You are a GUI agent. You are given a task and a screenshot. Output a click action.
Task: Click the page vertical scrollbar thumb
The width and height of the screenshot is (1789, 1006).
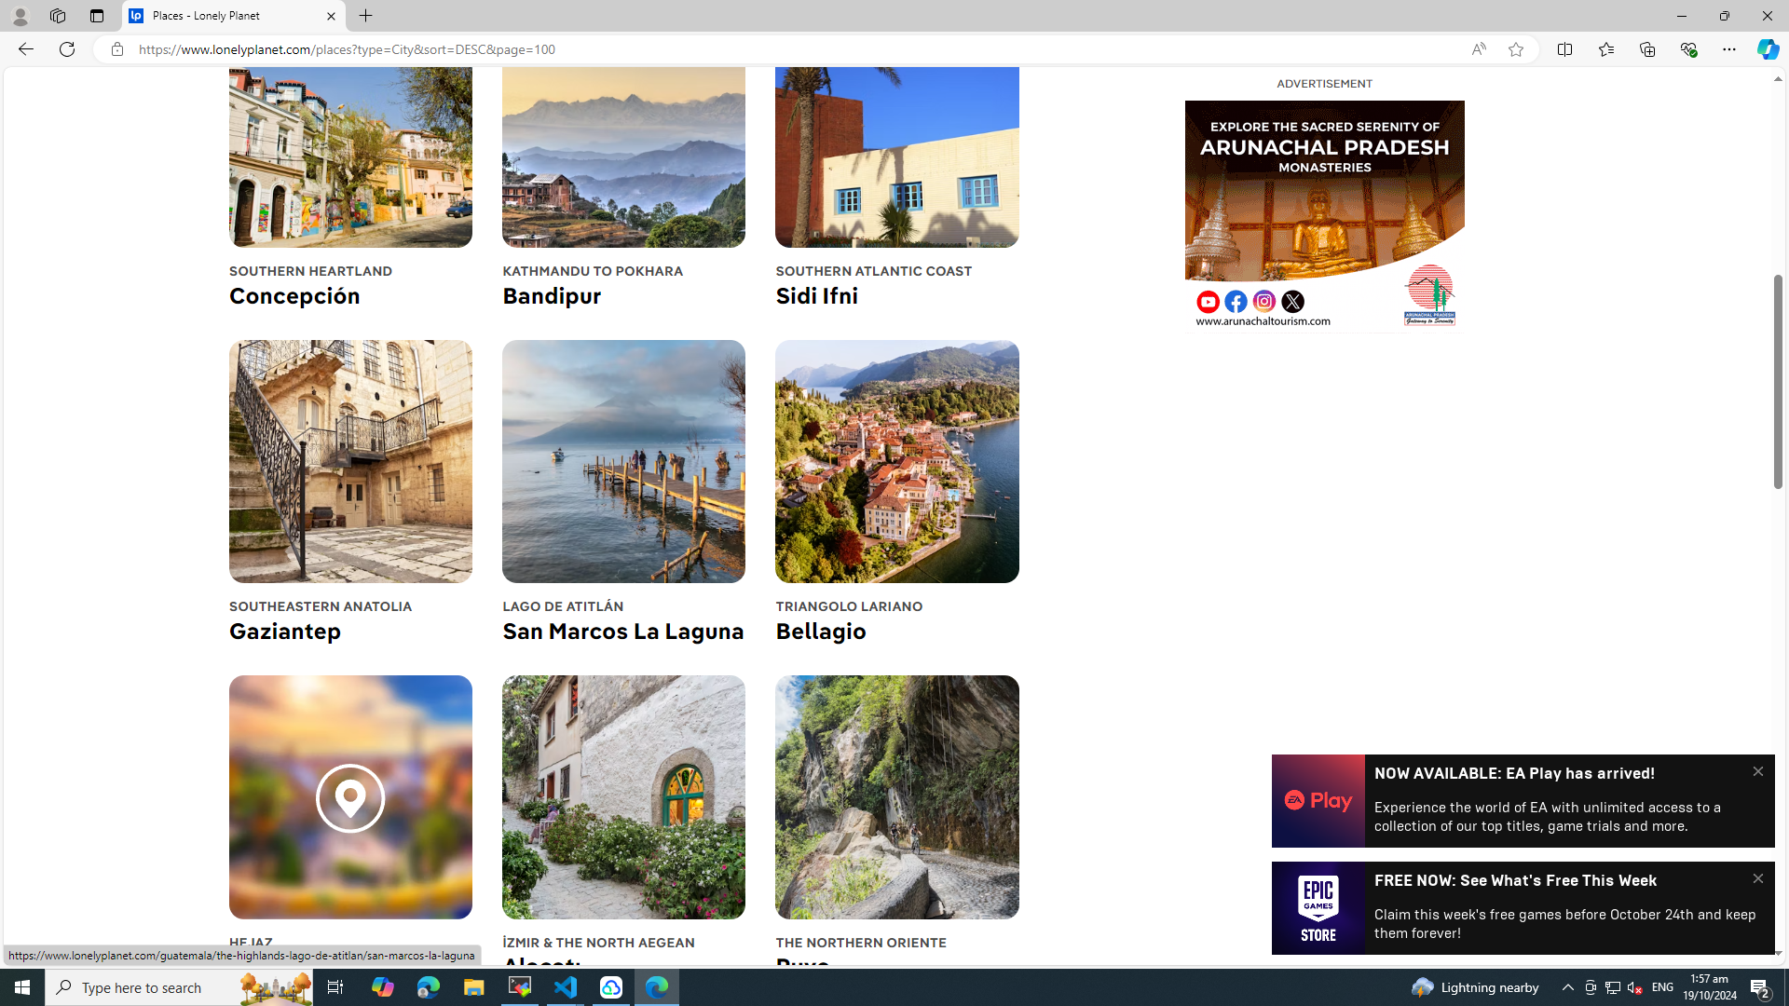pyautogui.click(x=1777, y=382)
